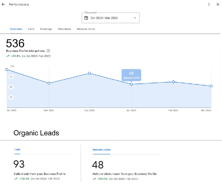Select the Nov 2025 chart data point

(x=49, y=83)
